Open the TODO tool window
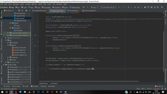 [26, 86]
